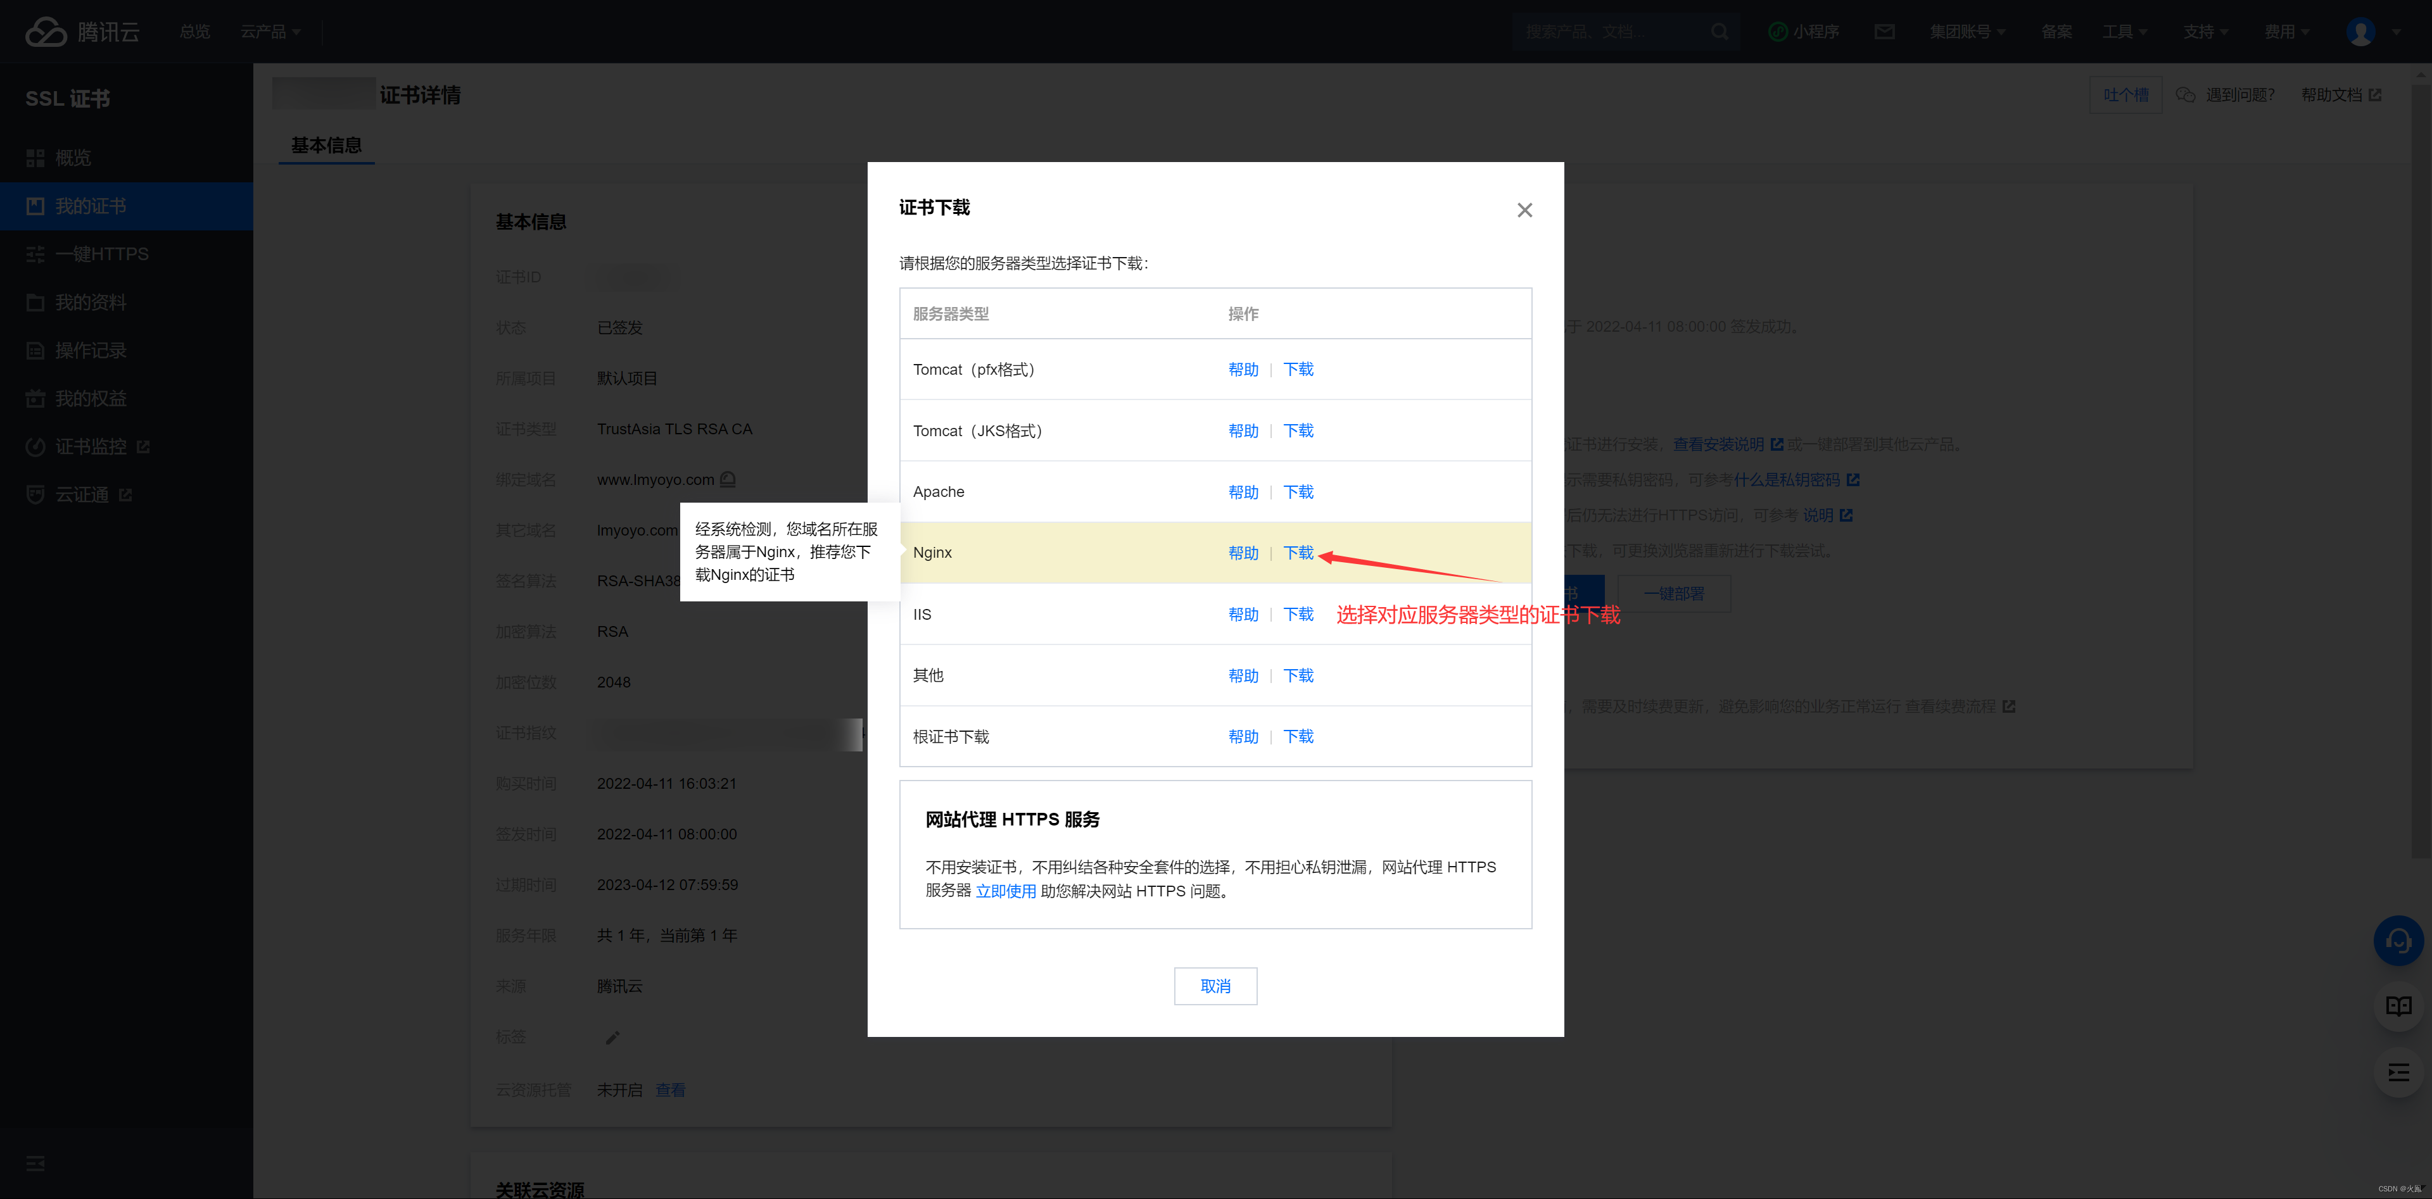Click the 查看 link beside 未开启
This screenshot has height=1199, width=2432.
(x=670, y=1089)
